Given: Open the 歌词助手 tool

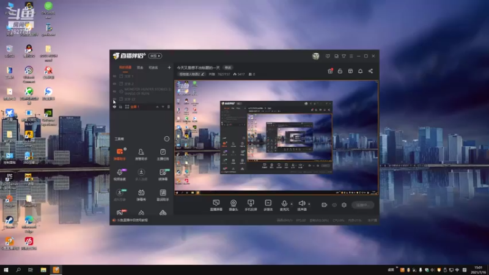Looking at the screenshot, I should [x=163, y=195].
